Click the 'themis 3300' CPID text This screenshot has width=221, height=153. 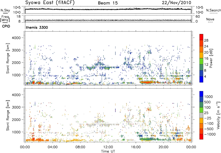(x=37, y=27)
